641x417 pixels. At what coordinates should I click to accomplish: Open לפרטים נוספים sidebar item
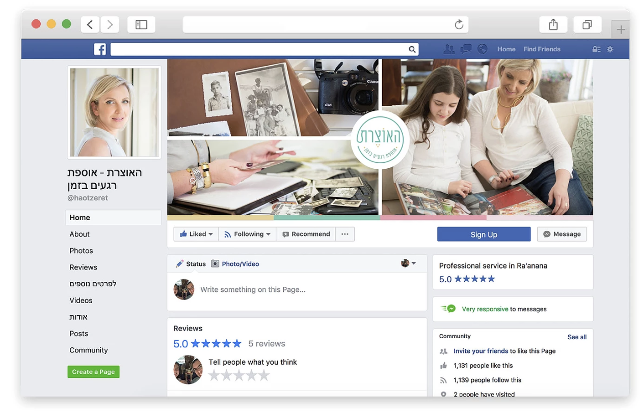[93, 284]
